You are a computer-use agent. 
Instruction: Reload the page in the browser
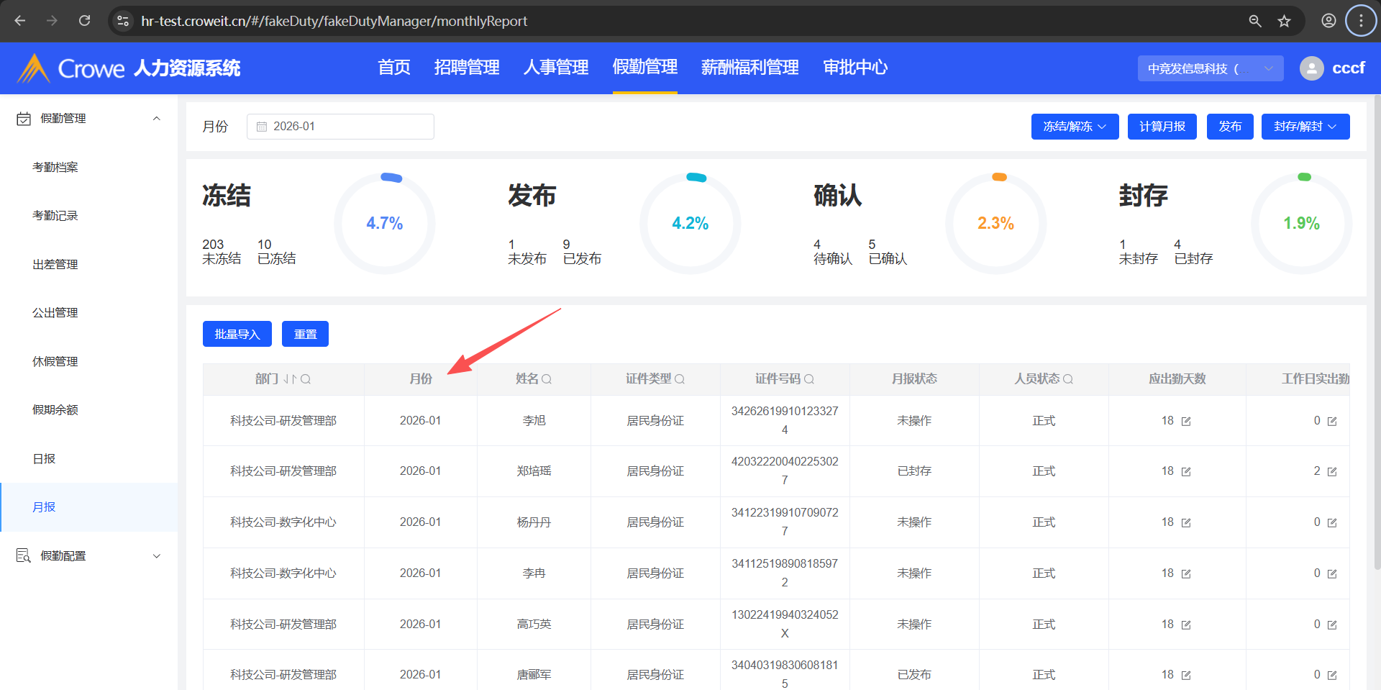point(84,21)
